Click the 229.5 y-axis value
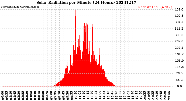The image size is (186, 101). [x=179, y=48]
